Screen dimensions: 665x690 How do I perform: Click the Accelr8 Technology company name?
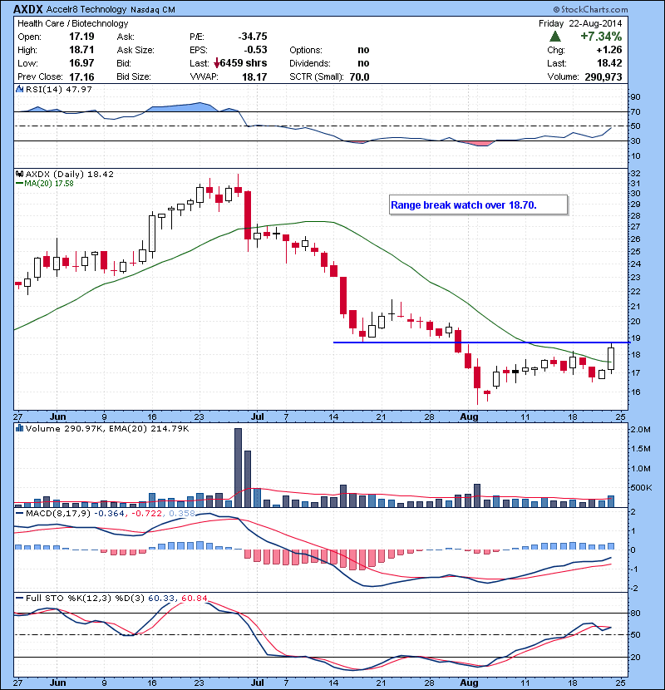click(86, 9)
